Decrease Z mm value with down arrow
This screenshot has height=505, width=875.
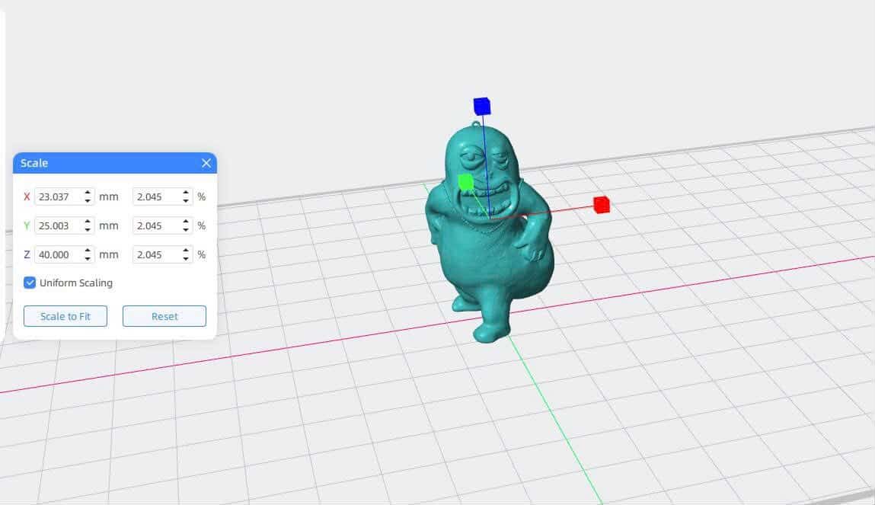click(x=88, y=258)
